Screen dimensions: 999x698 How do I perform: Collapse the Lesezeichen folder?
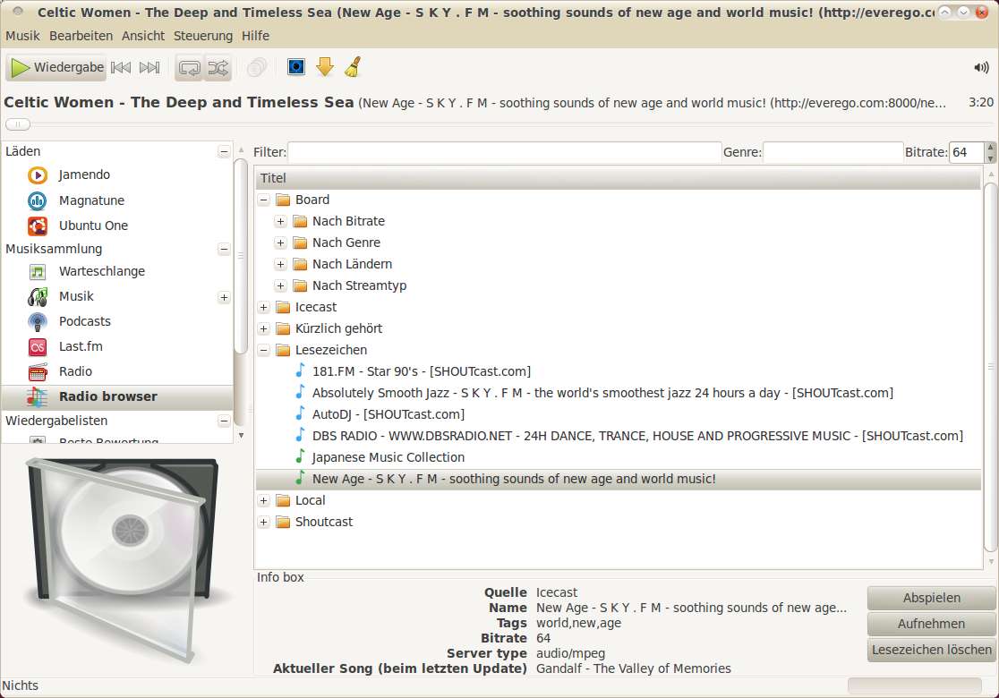tap(264, 350)
